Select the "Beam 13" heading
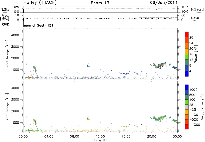This screenshot has height=142, width=205. 100,3
